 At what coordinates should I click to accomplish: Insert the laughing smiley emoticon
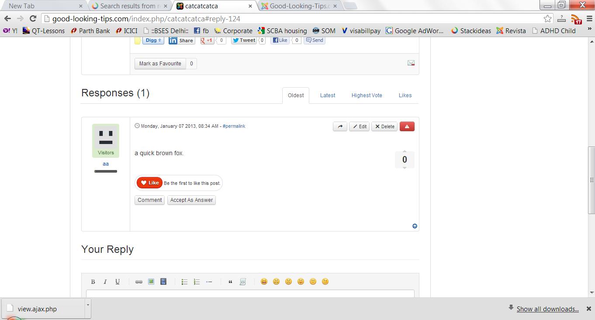(264, 281)
